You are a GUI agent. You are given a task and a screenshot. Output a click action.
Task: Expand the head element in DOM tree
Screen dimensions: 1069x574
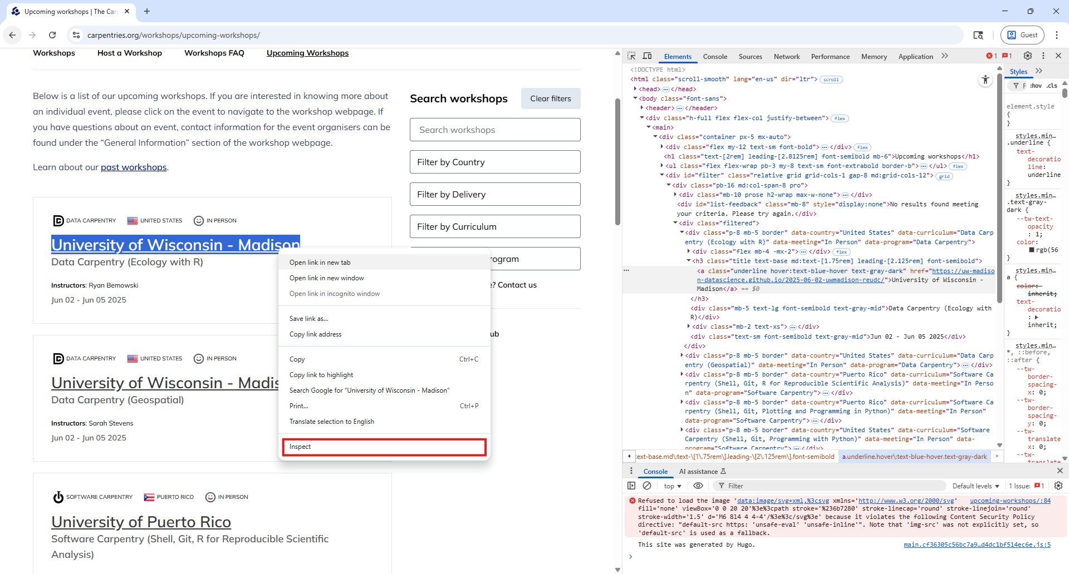[x=635, y=88]
